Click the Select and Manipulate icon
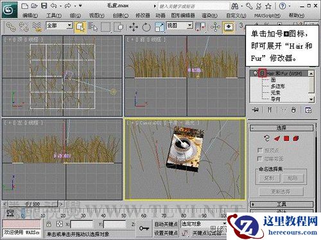The image size is (321, 240). coord(215,27)
